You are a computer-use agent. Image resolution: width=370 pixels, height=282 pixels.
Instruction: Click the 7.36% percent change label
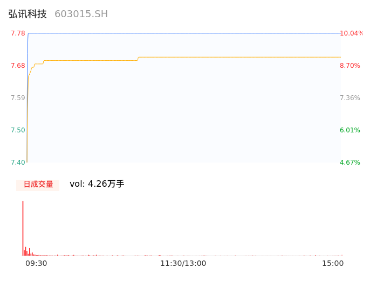[350, 98]
